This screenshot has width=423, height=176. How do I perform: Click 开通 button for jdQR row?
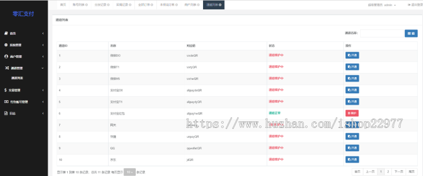[352, 160]
